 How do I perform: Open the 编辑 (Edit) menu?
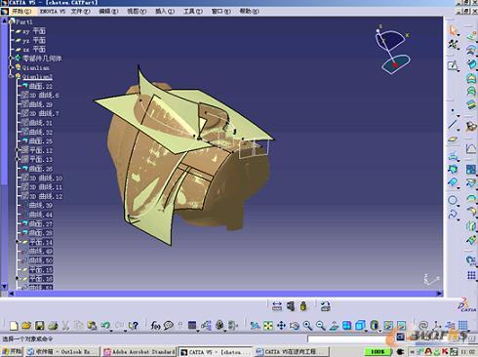[x=108, y=11]
